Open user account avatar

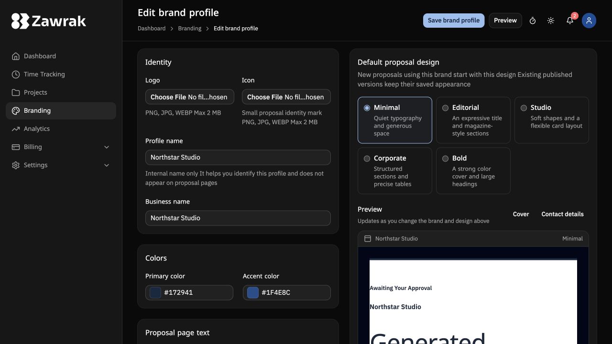point(589,21)
